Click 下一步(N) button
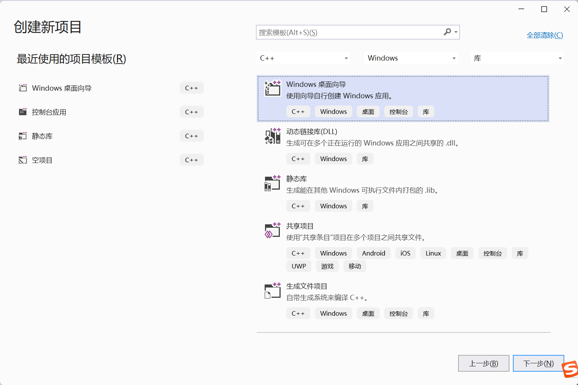Screen dimensions: 578x385 [538, 363]
